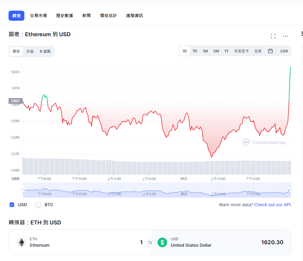Screen dimensions: 303x261
Task: Click the 1,602 price marker label
Action: point(15,101)
